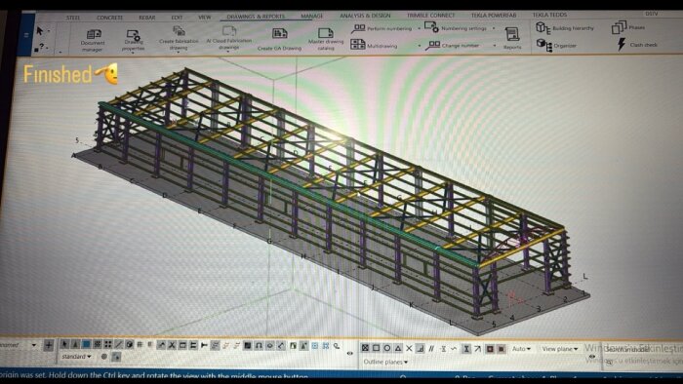Enable snap to centers circle icon
683x384 pixels.
click(x=386, y=348)
